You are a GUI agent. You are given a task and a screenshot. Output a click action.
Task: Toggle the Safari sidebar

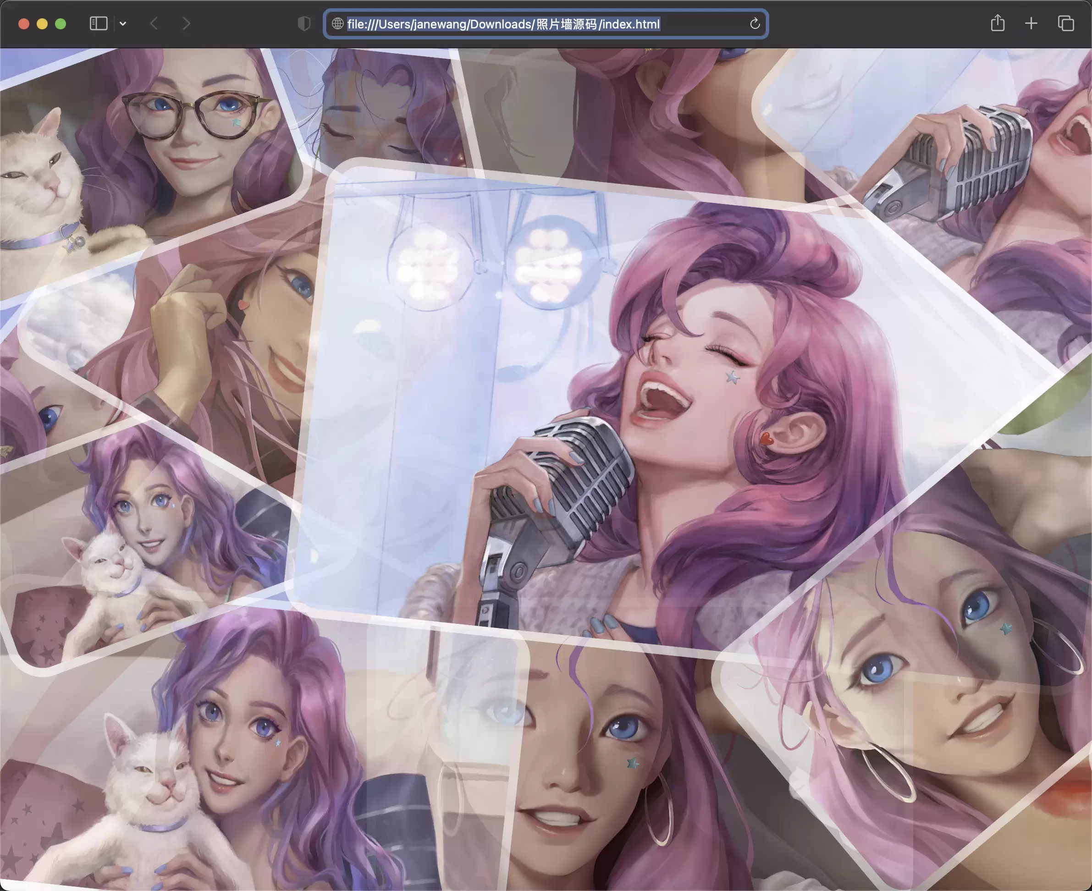pyautogui.click(x=98, y=24)
